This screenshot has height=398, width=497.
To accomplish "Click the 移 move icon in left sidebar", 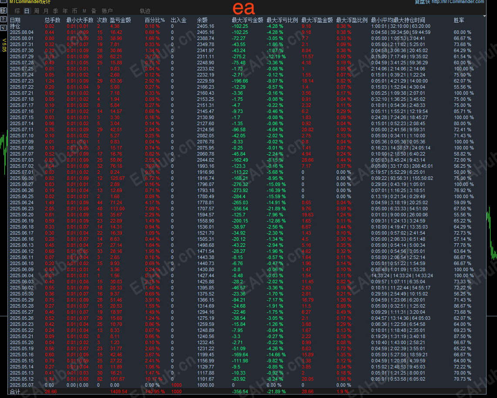I will (x=3, y=10).
